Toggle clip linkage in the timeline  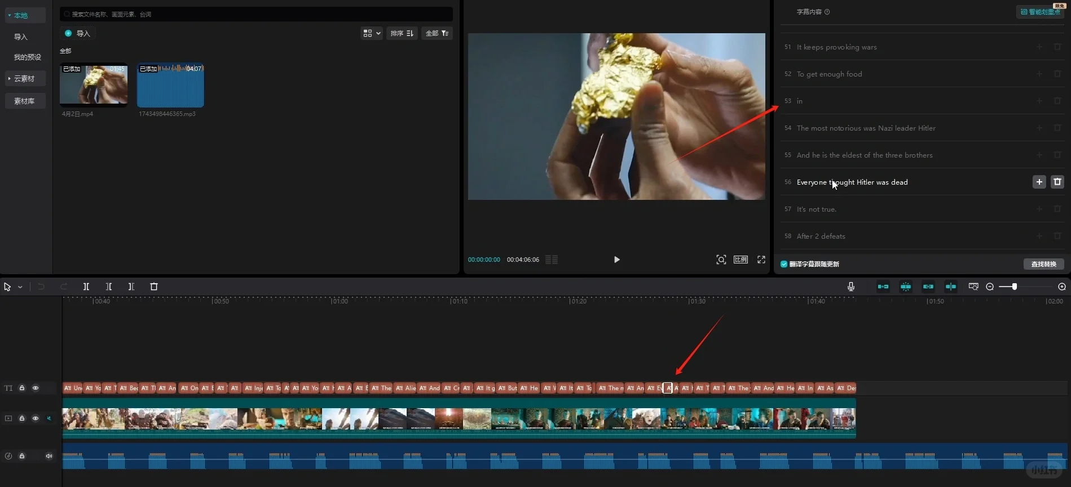click(x=928, y=287)
